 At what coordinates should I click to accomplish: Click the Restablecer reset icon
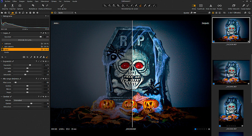click(x=33, y=6)
